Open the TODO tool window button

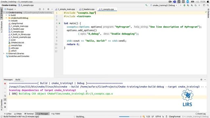click(x=56, y=114)
